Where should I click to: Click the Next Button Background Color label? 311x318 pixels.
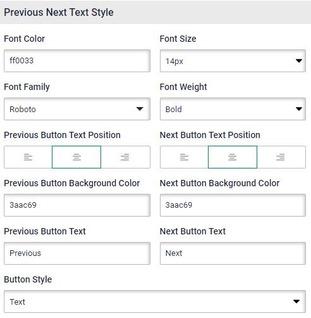[x=220, y=183]
